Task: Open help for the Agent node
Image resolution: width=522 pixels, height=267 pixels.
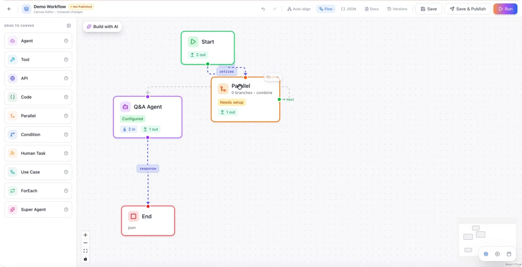Action: pos(66,41)
